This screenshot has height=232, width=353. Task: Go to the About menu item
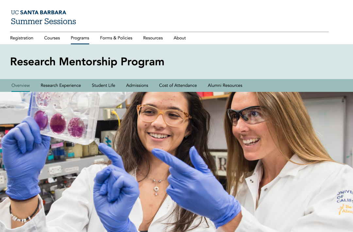pyautogui.click(x=179, y=38)
